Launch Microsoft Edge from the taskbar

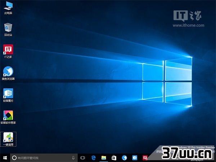click(93, 158)
